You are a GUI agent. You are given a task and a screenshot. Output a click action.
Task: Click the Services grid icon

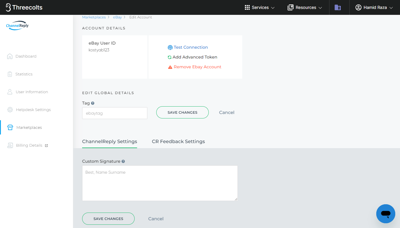[x=247, y=7]
